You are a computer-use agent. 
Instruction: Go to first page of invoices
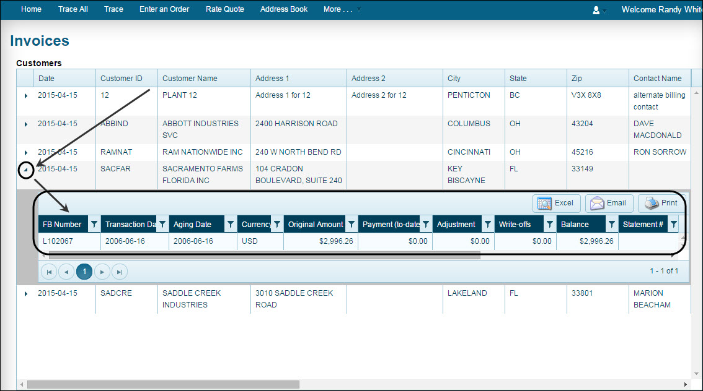49,272
